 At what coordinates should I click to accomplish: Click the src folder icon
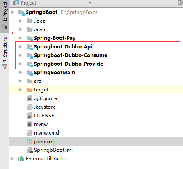[30, 81]
